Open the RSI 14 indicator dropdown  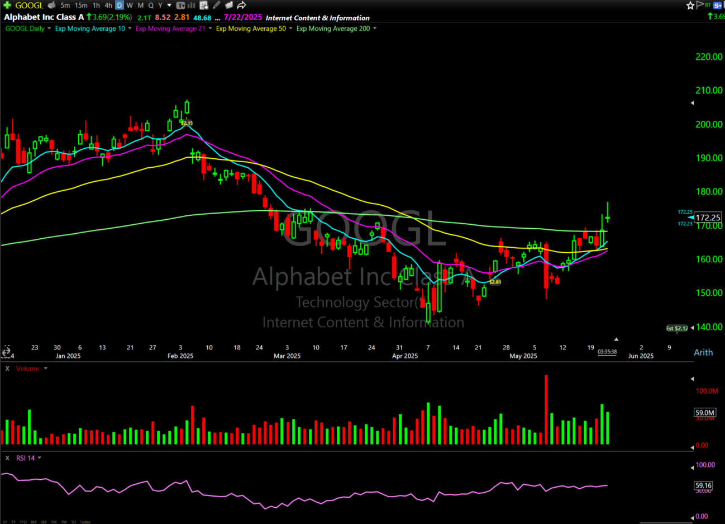(39, 458)
